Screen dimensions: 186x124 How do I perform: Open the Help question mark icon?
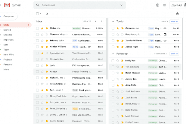click(157, 5)
